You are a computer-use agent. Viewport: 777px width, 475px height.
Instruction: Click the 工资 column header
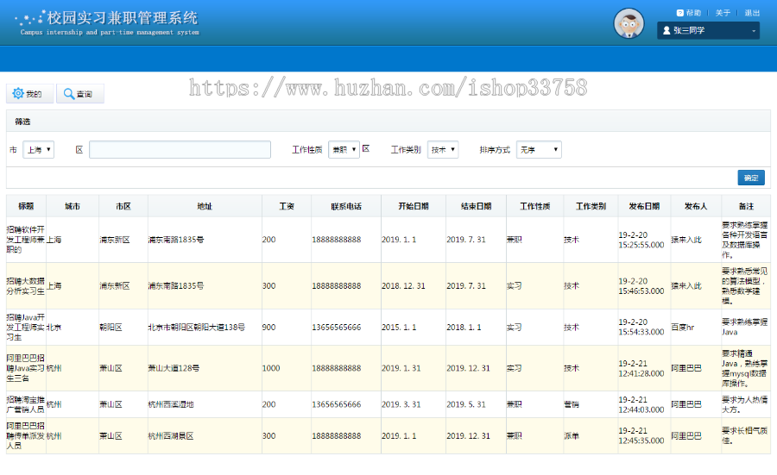click(287, 206)
